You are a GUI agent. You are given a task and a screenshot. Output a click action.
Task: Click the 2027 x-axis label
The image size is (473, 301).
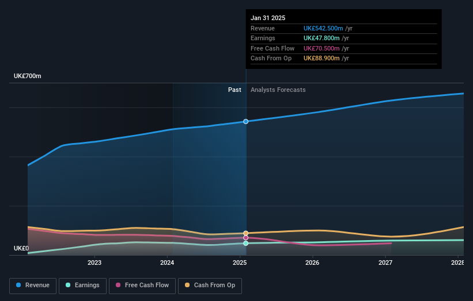[x=385, y=263]
